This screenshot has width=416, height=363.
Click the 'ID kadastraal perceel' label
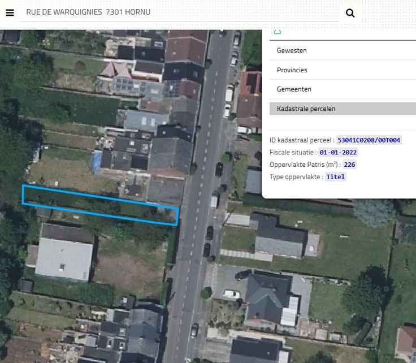[x=302, y=140]
